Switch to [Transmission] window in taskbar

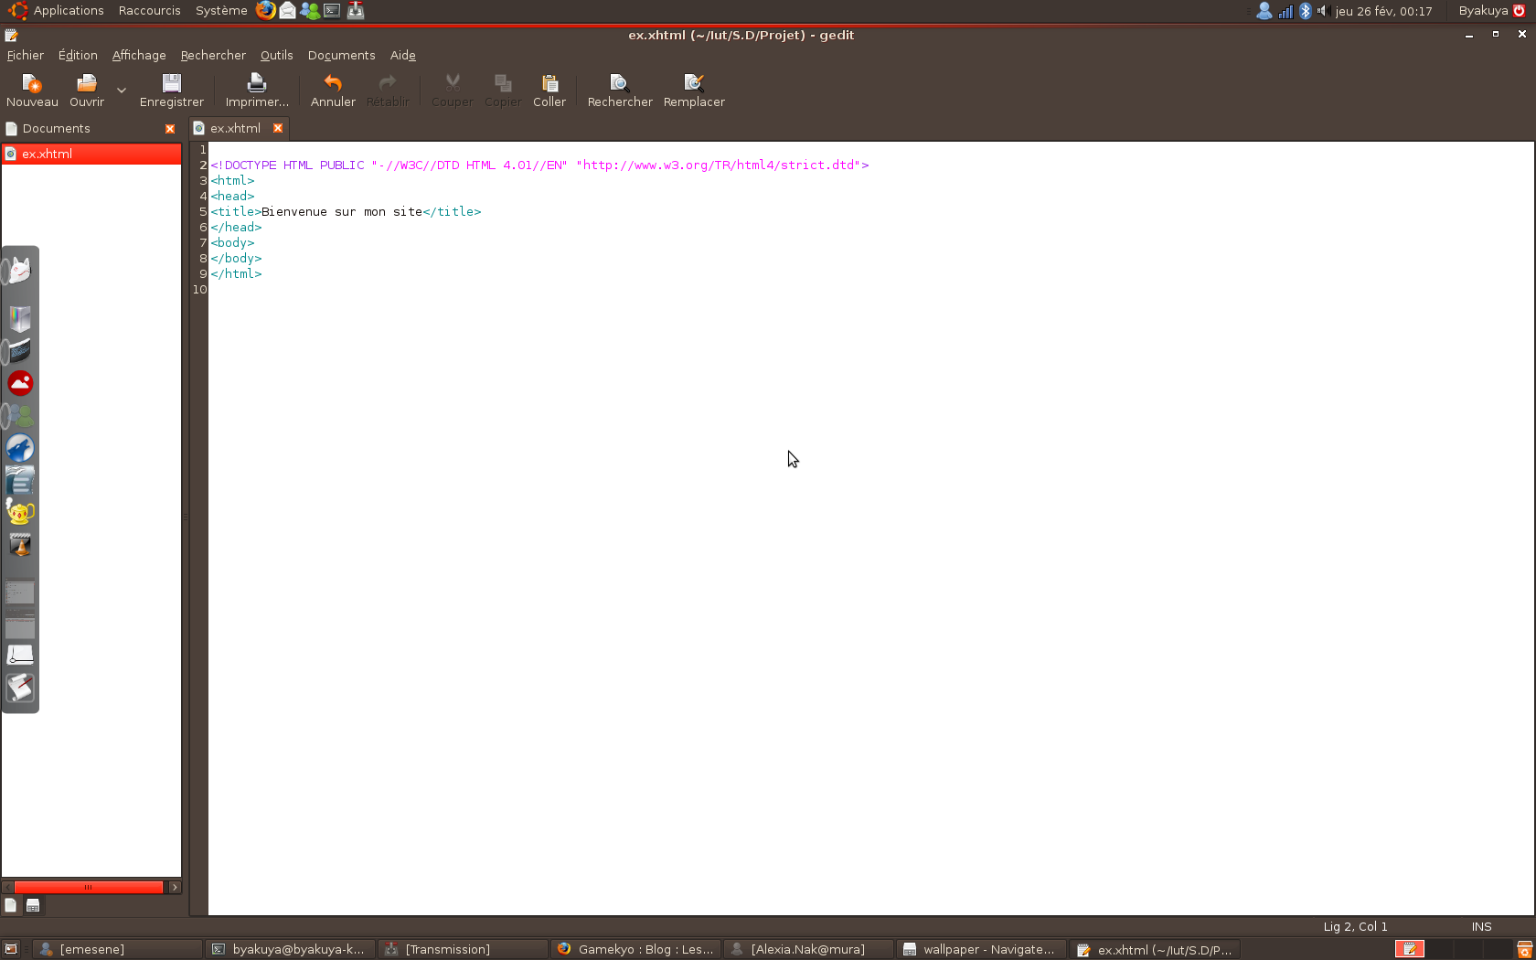point(464,949)
